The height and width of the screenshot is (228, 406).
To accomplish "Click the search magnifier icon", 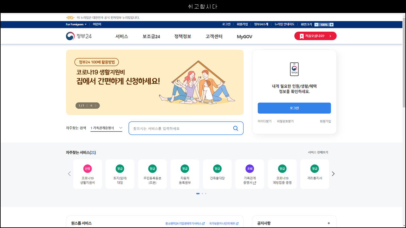I will pyautogui.click(x=236, y=128).
